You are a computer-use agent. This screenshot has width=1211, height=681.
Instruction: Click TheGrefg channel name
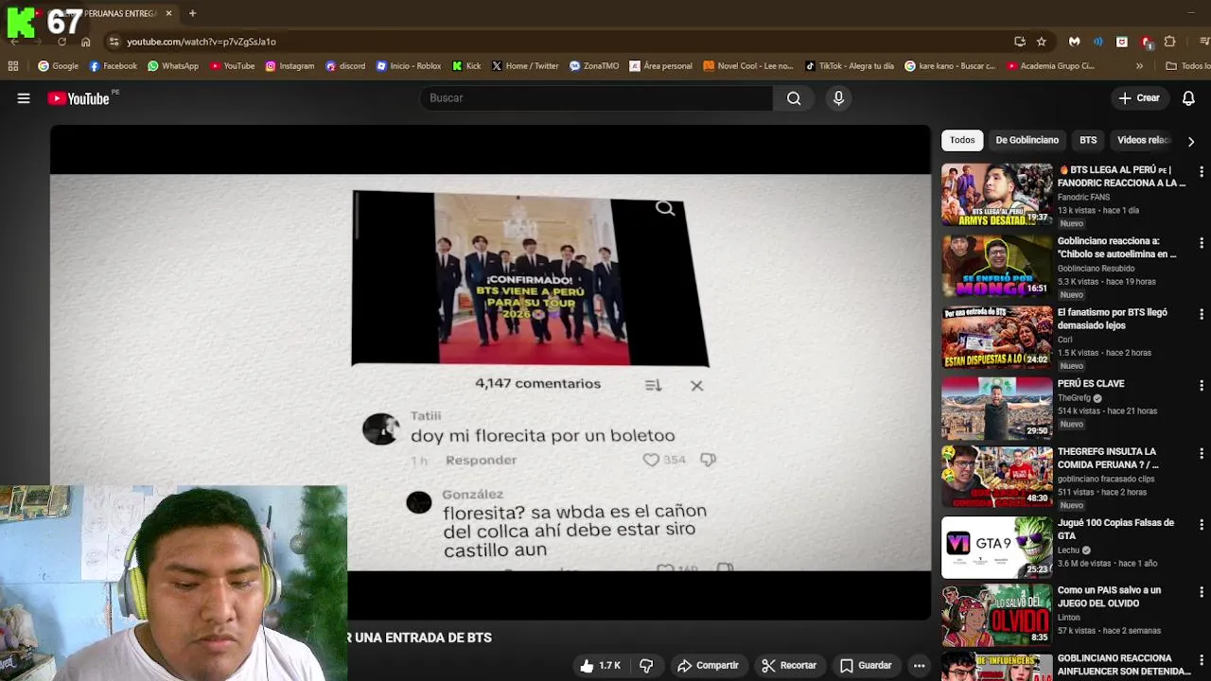(x=1074, y=397)
